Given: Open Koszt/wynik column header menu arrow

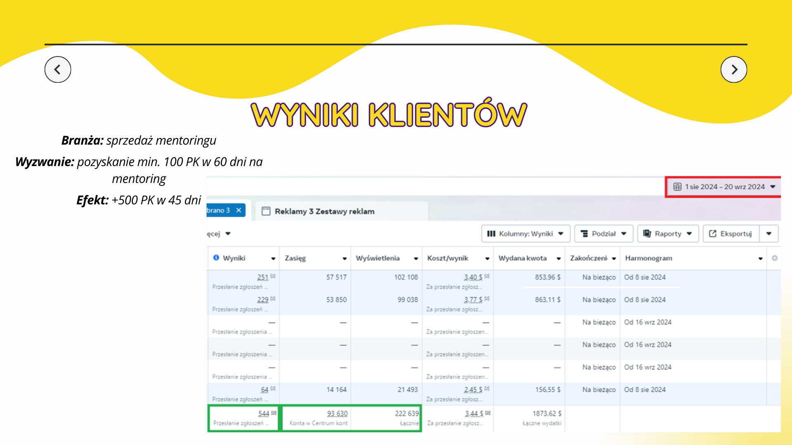Looking at the screenshot, I should 487,258.
